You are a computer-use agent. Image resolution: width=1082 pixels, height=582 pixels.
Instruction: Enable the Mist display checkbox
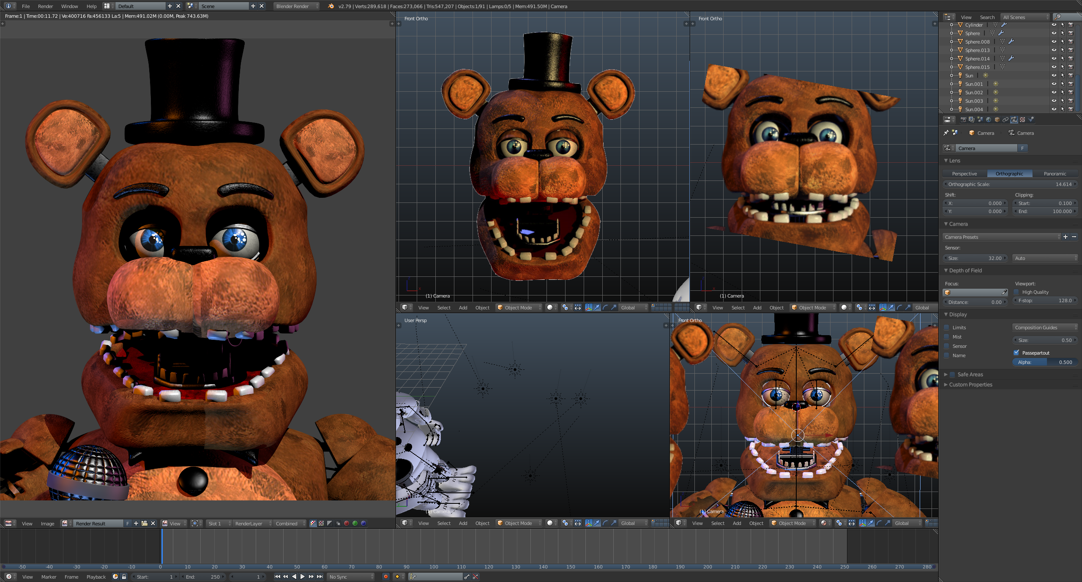(x=947, y=336)
